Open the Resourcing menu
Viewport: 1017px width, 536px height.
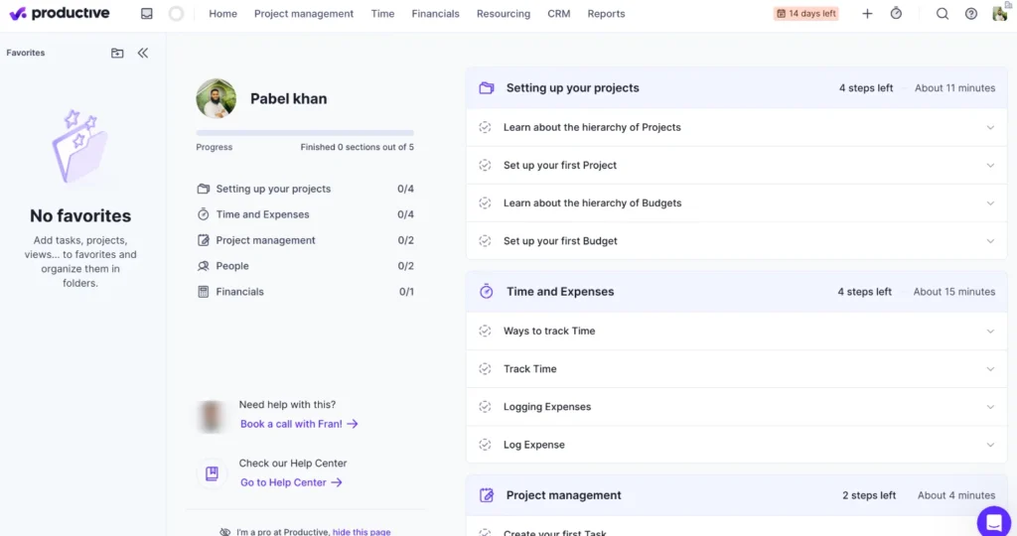[x=504, y=14]
